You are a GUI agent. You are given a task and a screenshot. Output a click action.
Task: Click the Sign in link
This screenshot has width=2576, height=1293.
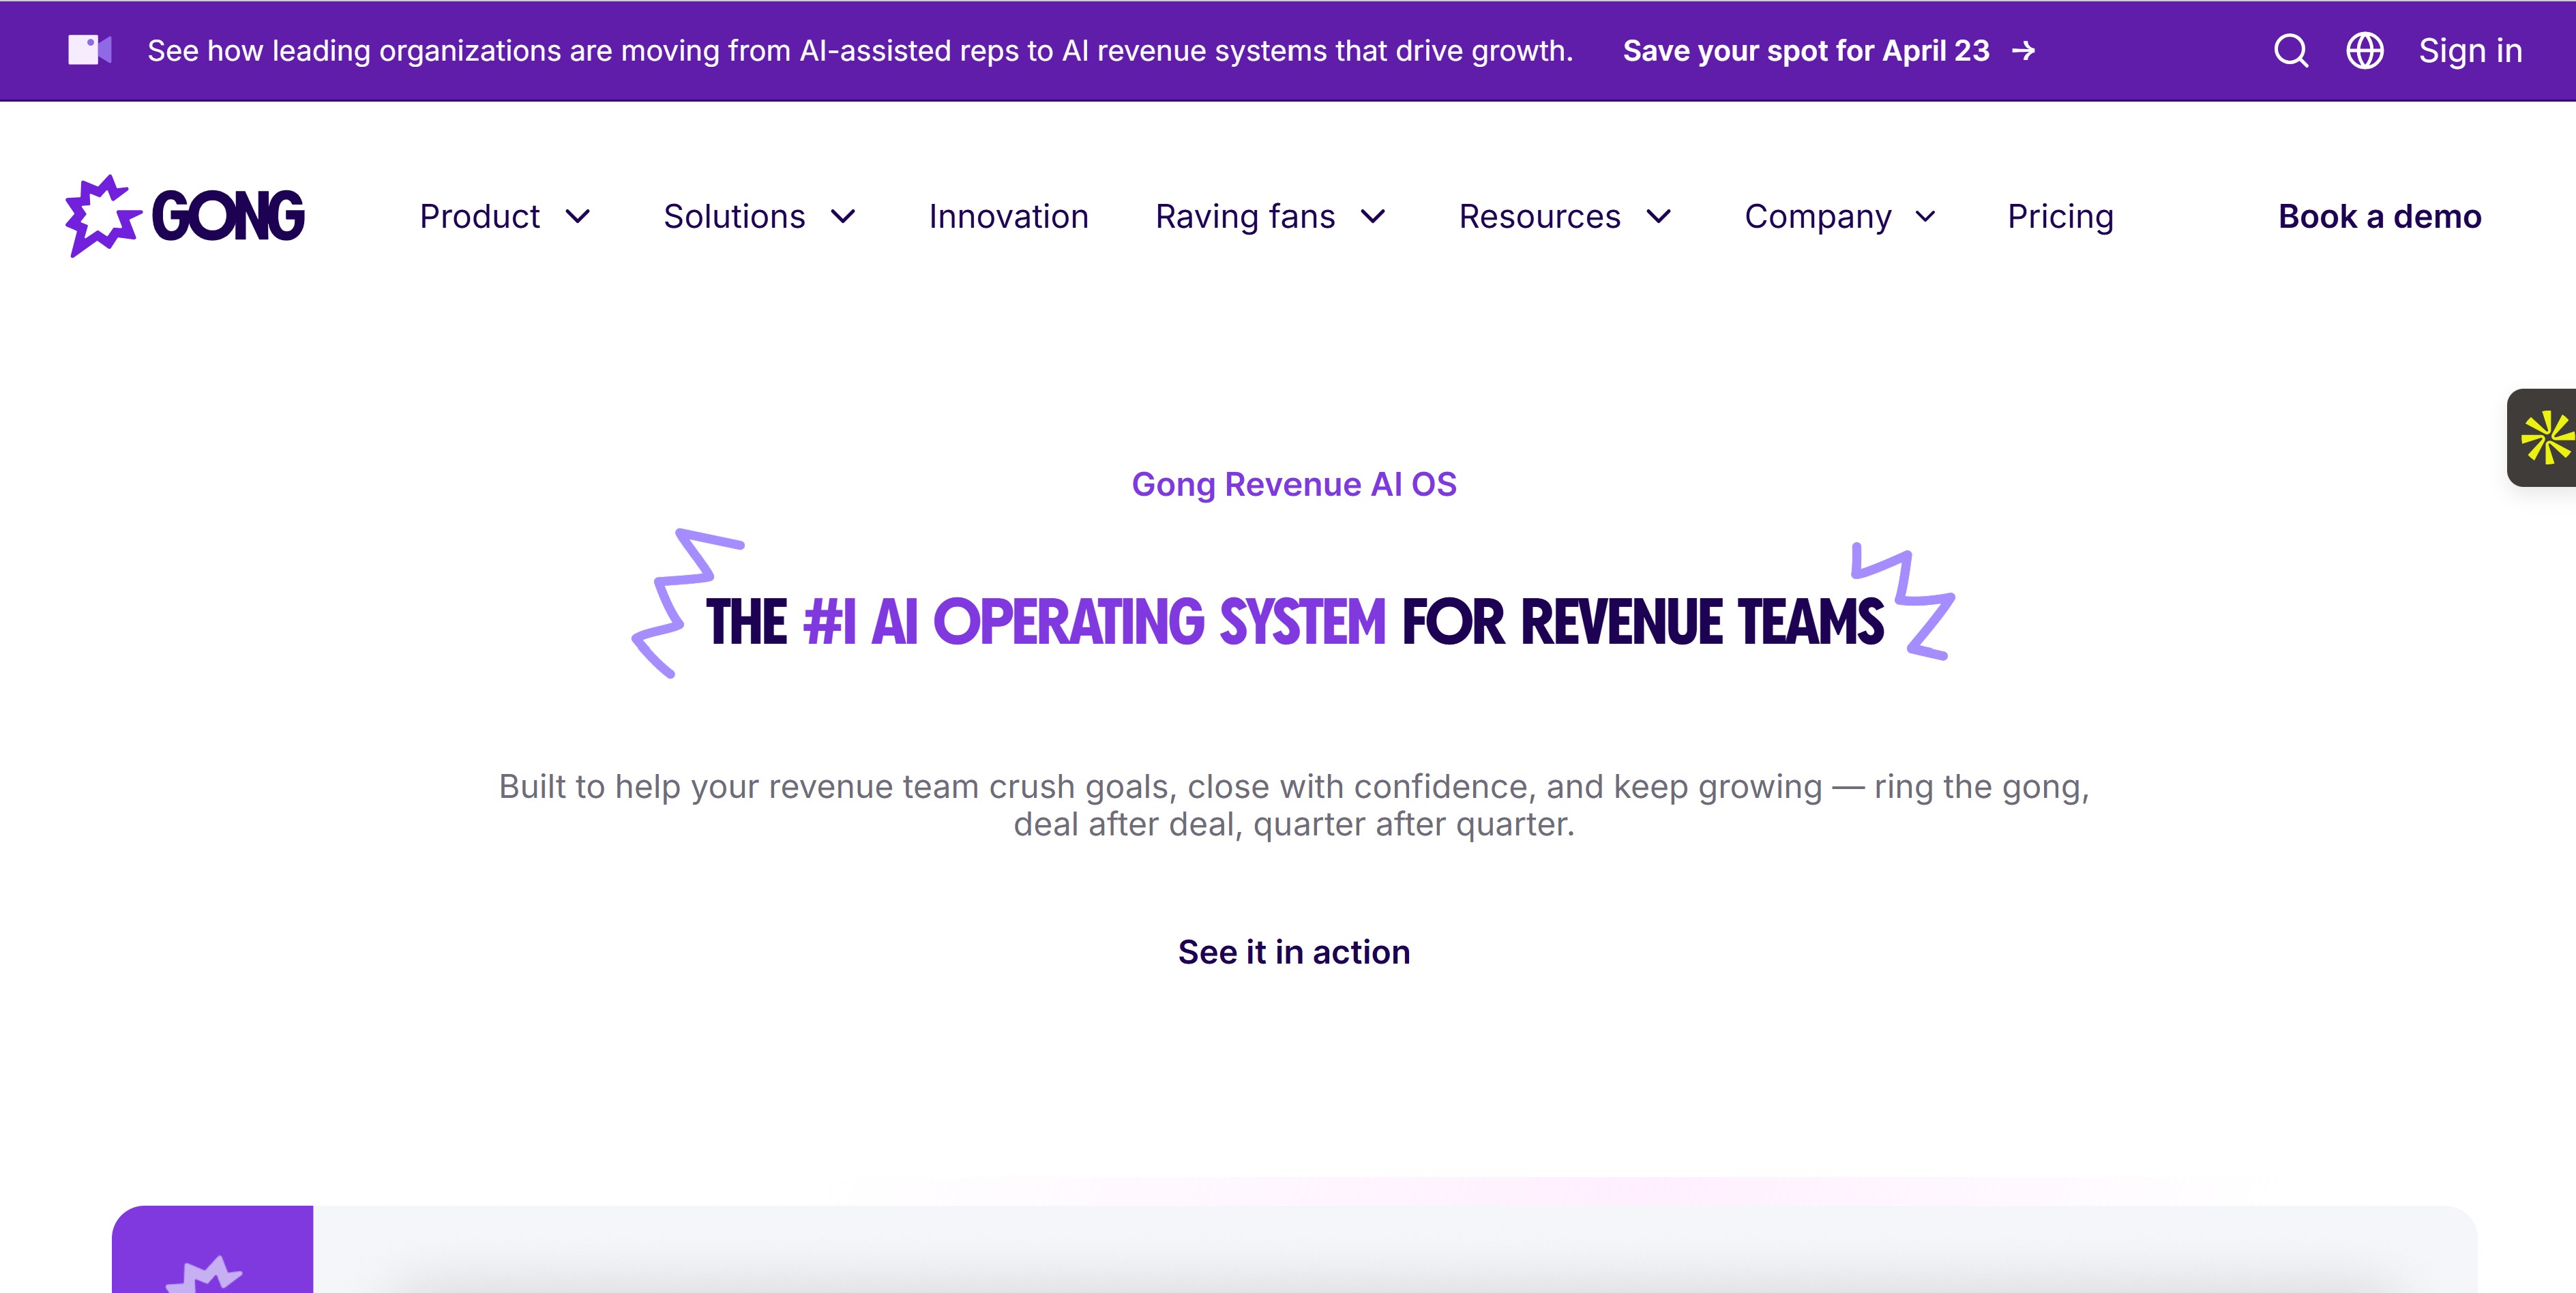(x=2470, y=51)
